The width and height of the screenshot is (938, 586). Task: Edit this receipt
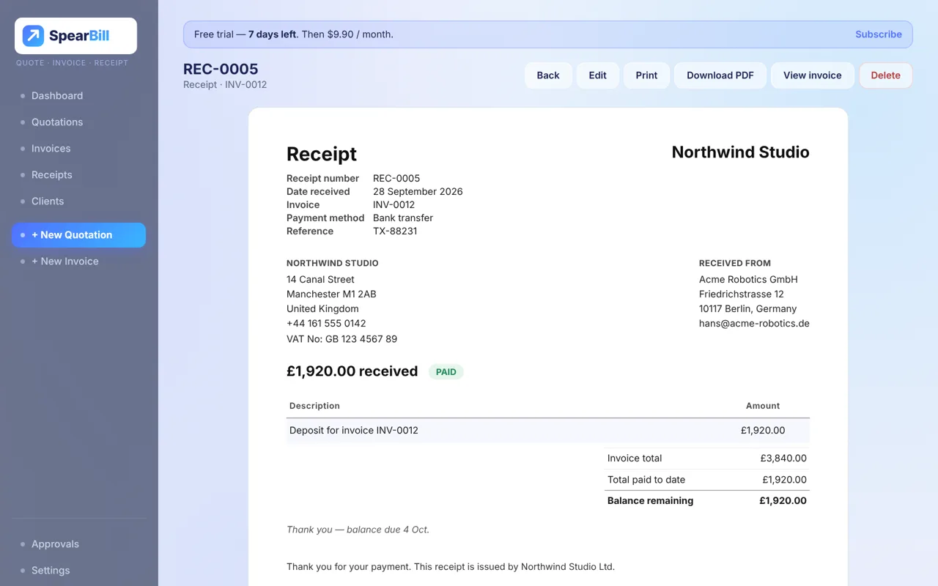click(598, 75)
